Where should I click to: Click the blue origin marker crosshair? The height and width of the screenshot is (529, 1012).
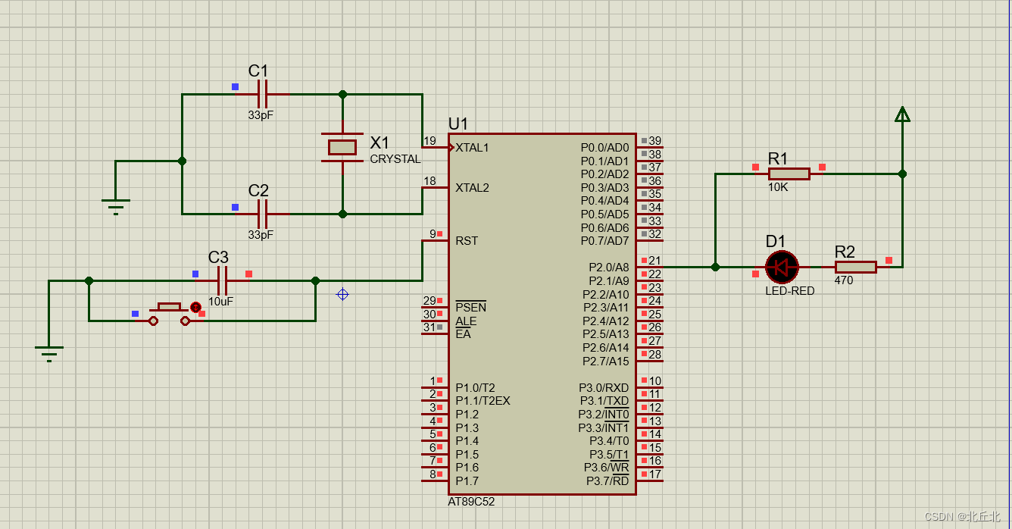[342, 294]
